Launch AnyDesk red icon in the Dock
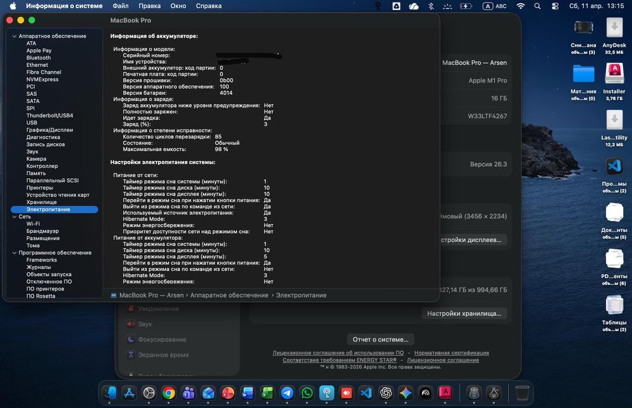The width and height of the screenshot is (632, 408). click(346, 393)
